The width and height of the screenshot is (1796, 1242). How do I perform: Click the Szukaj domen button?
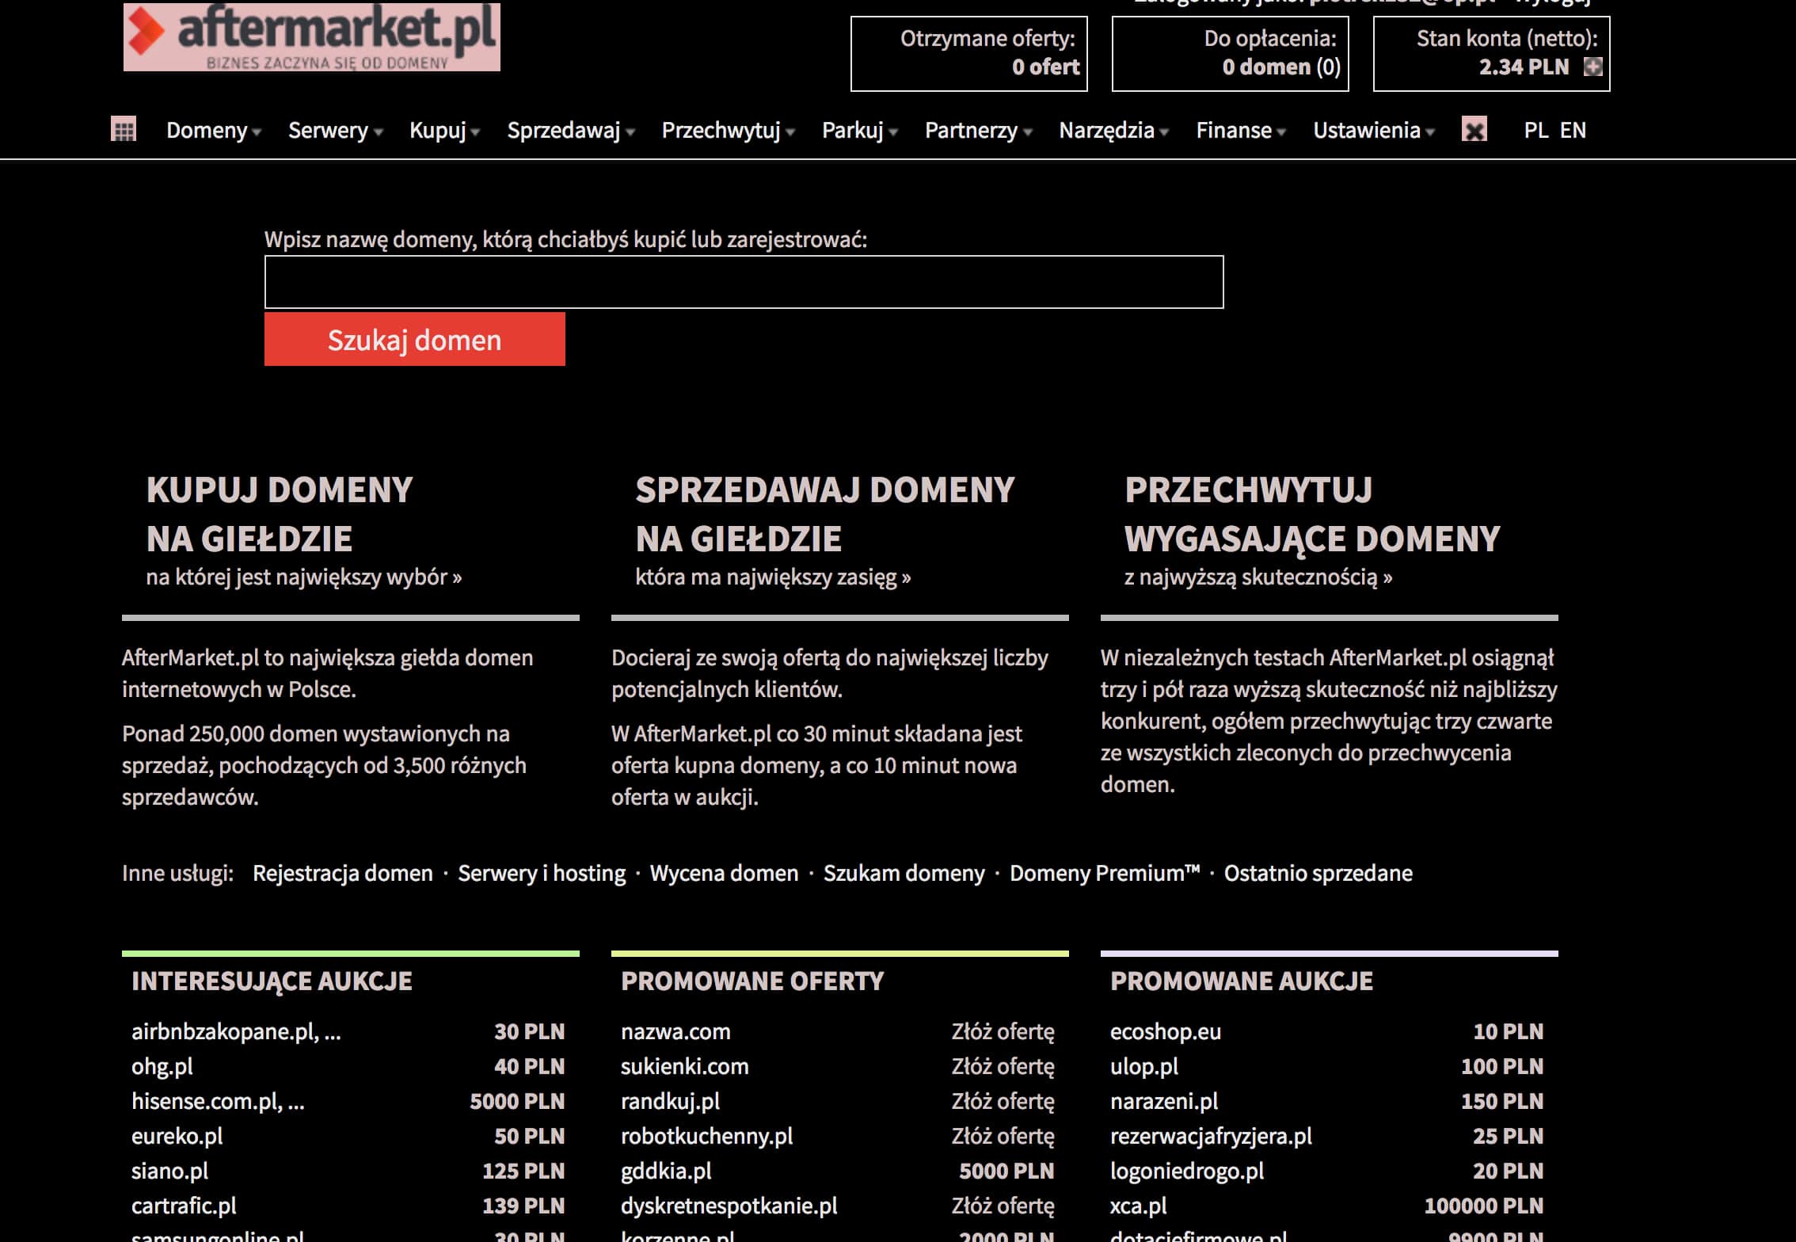pyautogui.click(x=415, y=339)
